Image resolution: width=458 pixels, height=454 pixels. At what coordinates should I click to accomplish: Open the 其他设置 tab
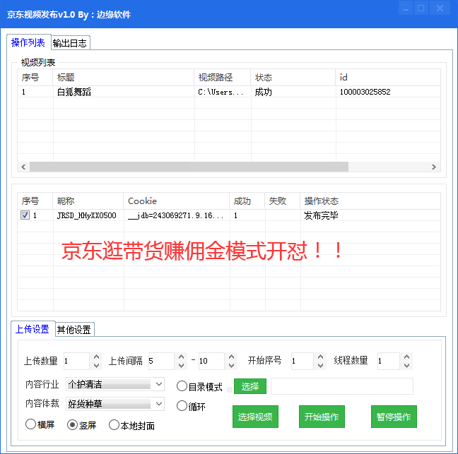74,330
